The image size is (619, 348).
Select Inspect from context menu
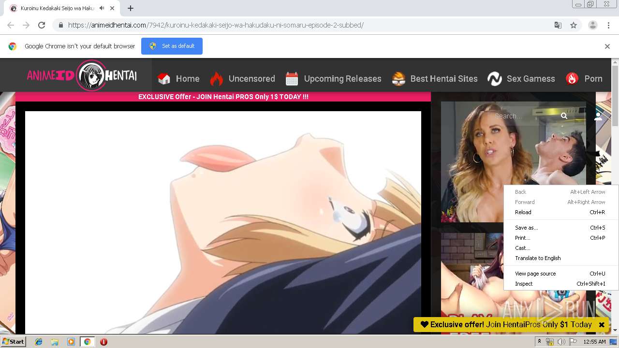pos(560,284)
